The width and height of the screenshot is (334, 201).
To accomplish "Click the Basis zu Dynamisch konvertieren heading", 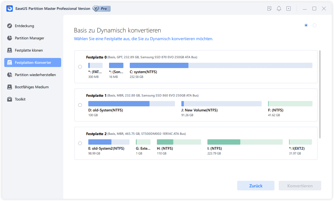I will click(118, 30).
